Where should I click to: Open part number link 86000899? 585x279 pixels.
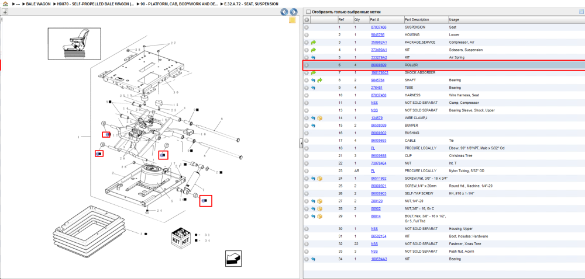378,65
